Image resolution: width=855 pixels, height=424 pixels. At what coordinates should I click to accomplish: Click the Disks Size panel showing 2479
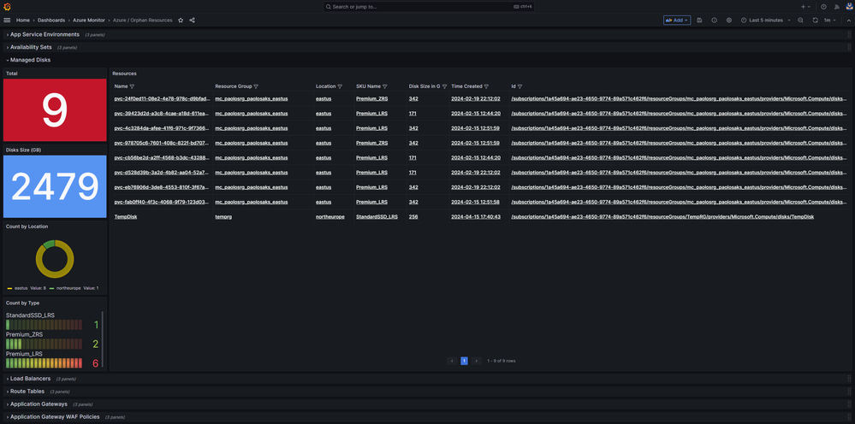click(55, 186)
